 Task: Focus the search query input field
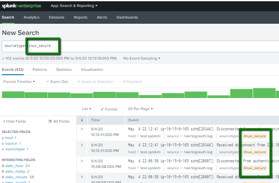pos(141,46)
